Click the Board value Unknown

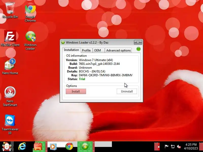pos(85,68)
